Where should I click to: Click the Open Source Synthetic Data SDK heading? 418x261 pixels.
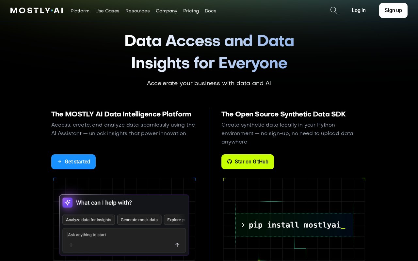pyautogui.click(x=283, y=114)
